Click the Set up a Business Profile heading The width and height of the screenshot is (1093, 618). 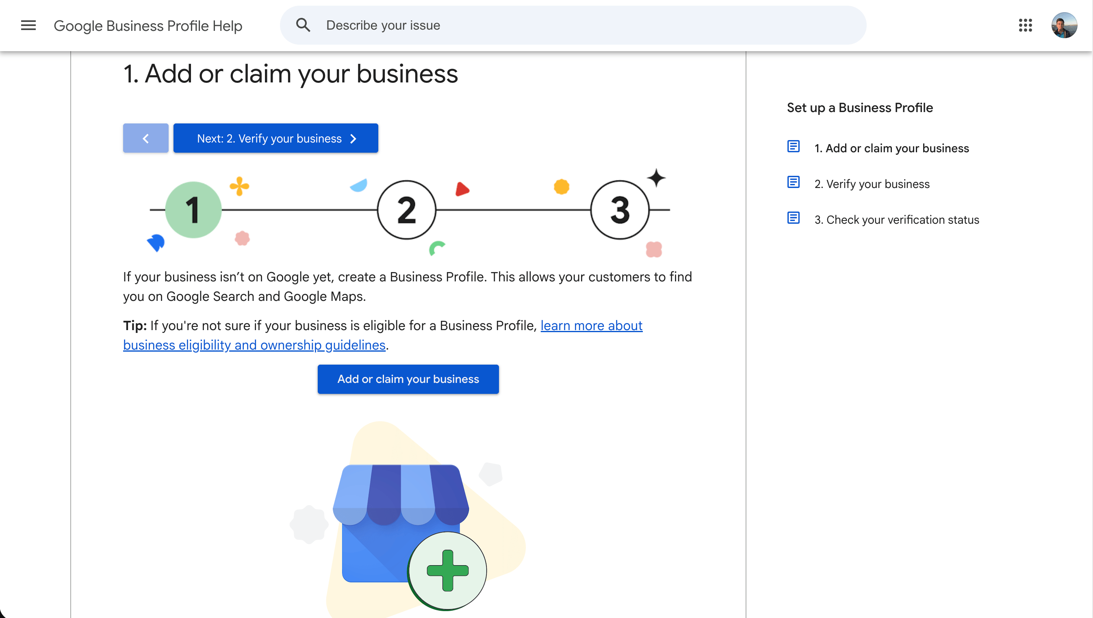(x=860, y=108)
